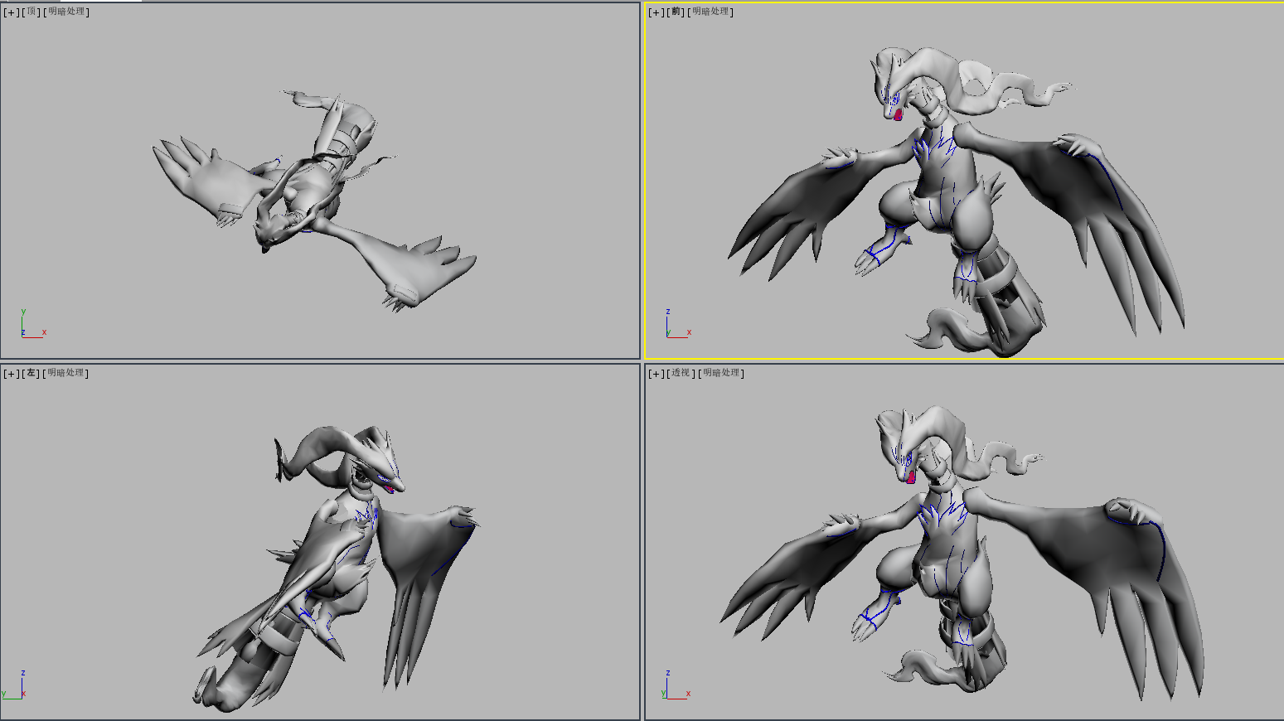
Task: Select the model's red mouth in Front viewport
Action: (898, 114)
